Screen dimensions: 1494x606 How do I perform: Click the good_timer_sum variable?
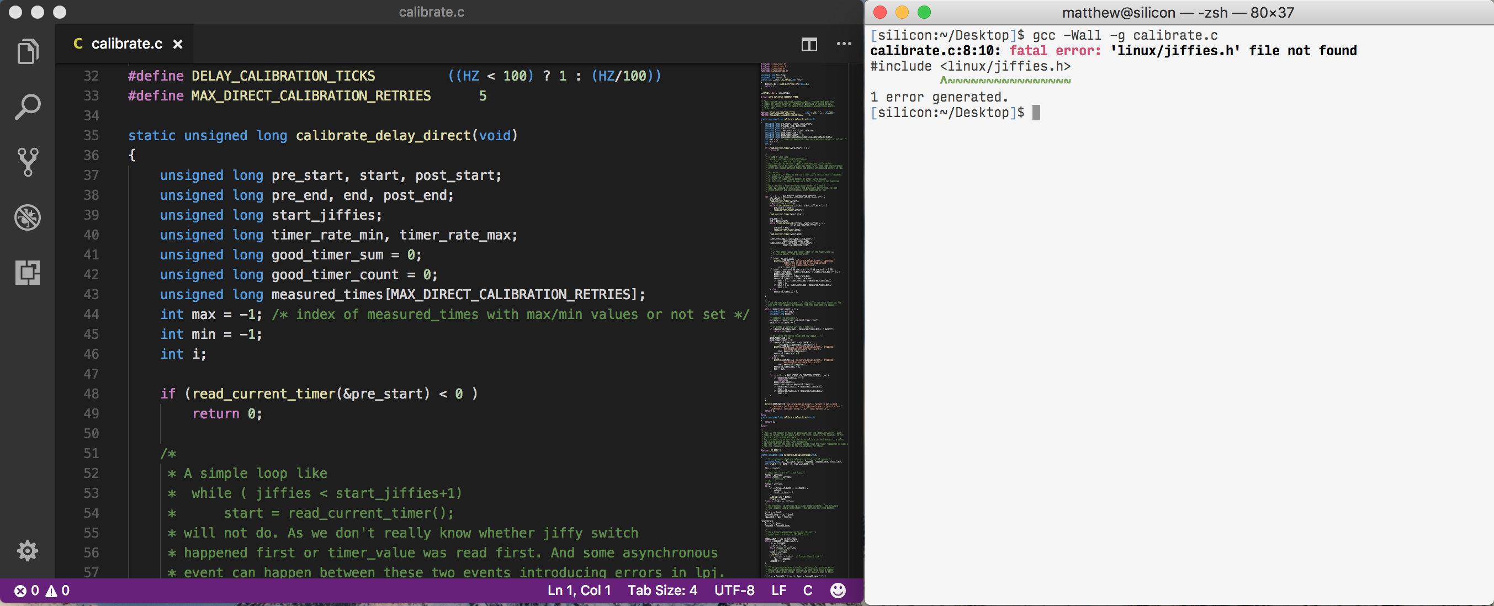coord(327,254)
